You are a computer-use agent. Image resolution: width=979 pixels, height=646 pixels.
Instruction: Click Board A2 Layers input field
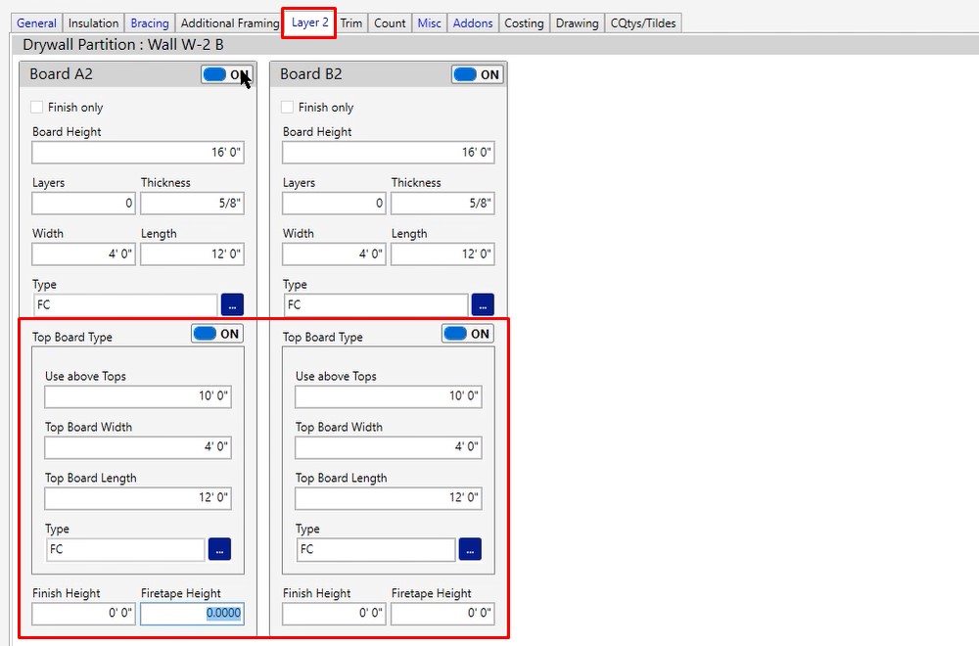[83, 203]
